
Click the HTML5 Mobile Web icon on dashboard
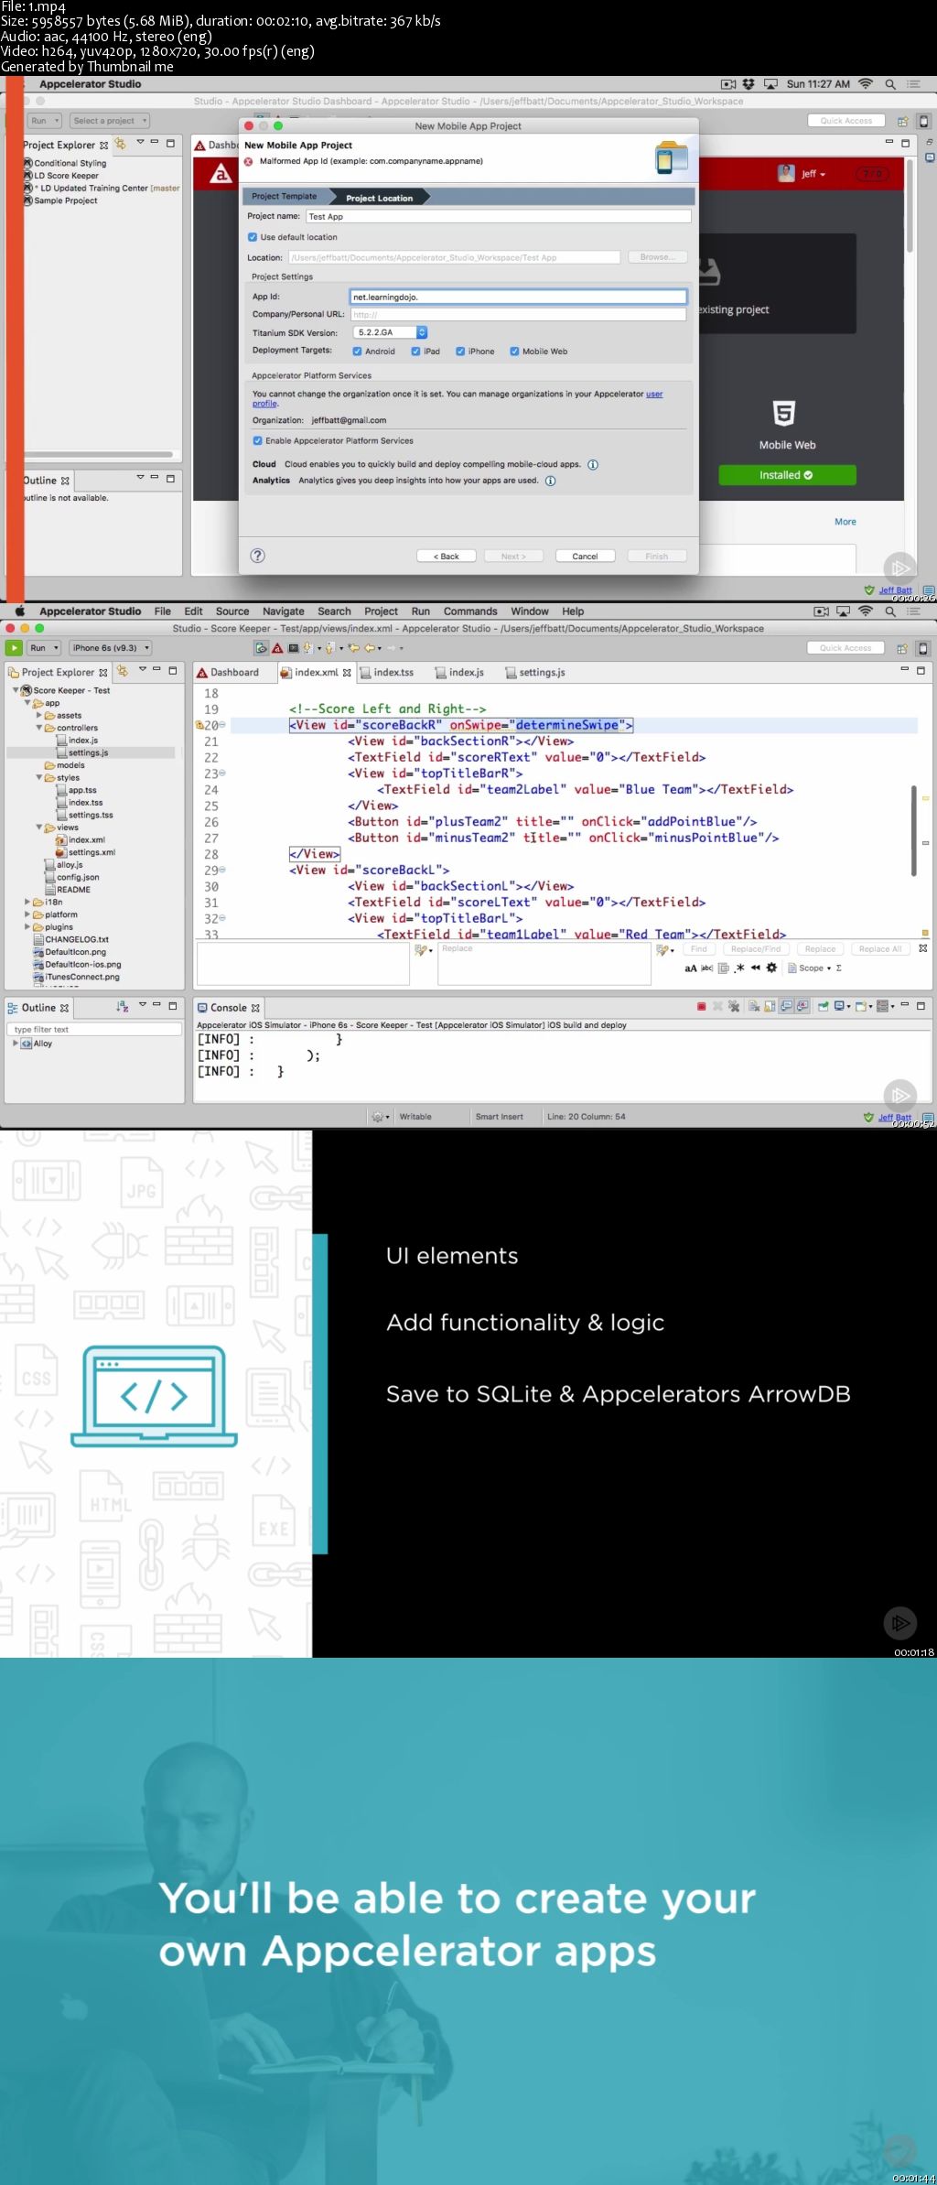[784, 414]
